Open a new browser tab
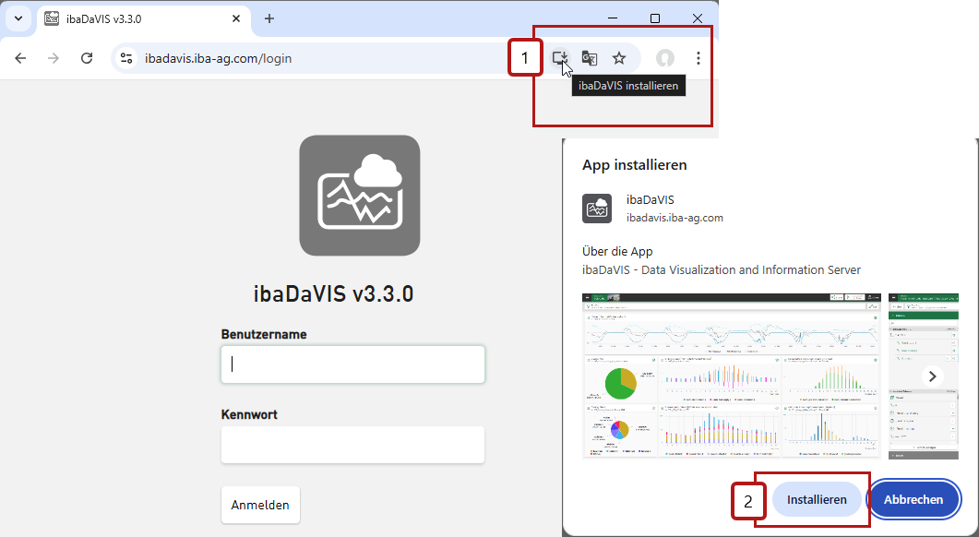The height and width of the screenshot is (537, 979). [x=269, y=18]
